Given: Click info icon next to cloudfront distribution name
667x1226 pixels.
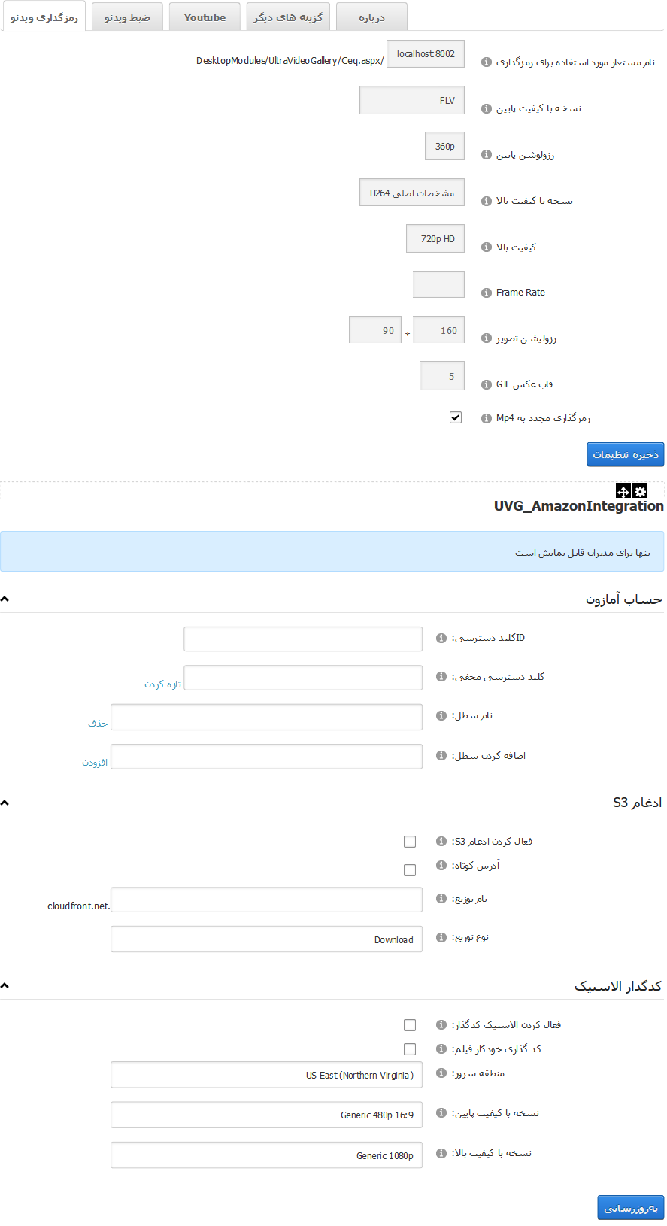Looking at the screenshot, I should [x=441, y=899].
